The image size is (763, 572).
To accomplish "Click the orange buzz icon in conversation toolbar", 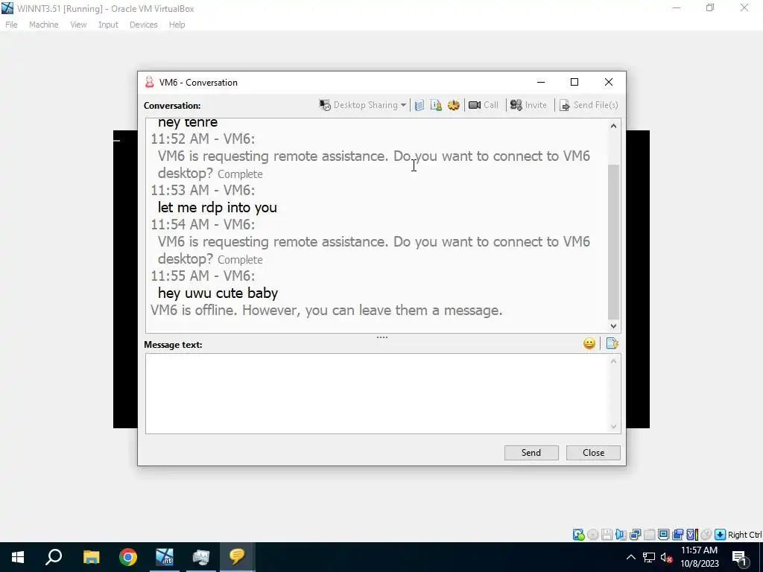I will [454, 105].
